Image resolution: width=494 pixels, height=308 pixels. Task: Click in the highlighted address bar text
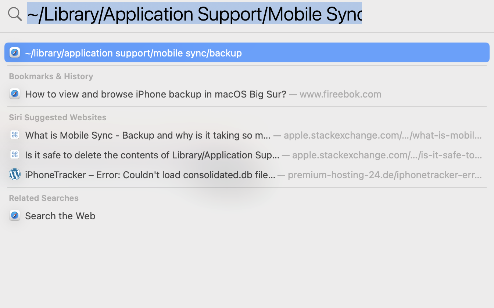(194, 14)
